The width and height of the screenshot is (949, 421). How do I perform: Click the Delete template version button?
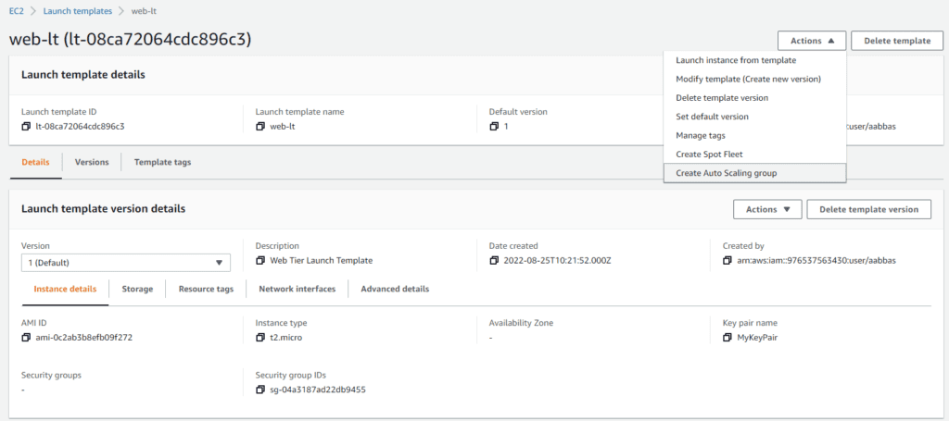[x=868, y=209]
